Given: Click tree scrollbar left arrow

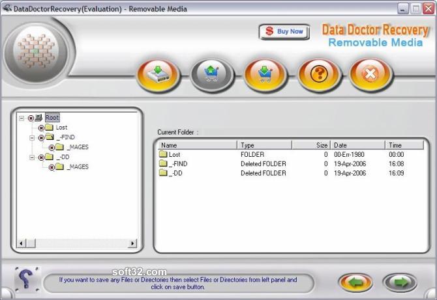Looking at the screenshot, I should pyautogui.click(x=21, y=243).
